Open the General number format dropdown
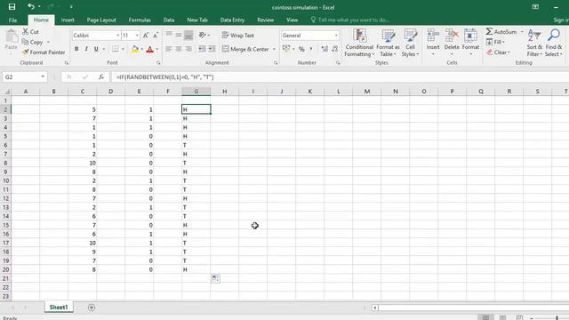The width and height of the screenshot is (569, 320). click(336, 36)
